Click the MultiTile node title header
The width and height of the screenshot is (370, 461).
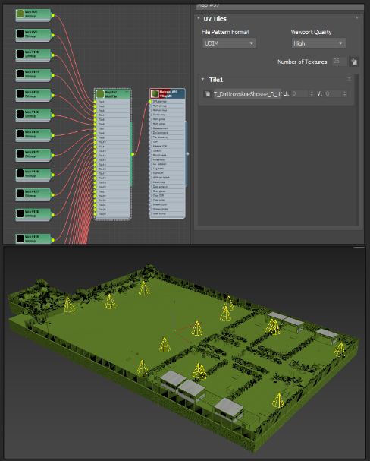pyautogui.click(x=113, y=94)
